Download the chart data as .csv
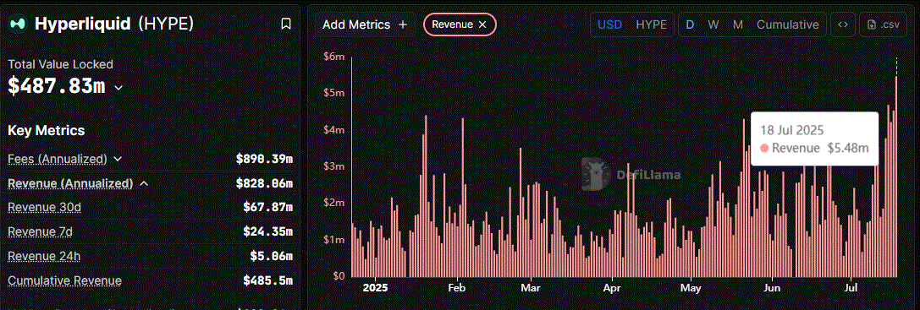The image size is (920, 310). click(x=883, y=24)
